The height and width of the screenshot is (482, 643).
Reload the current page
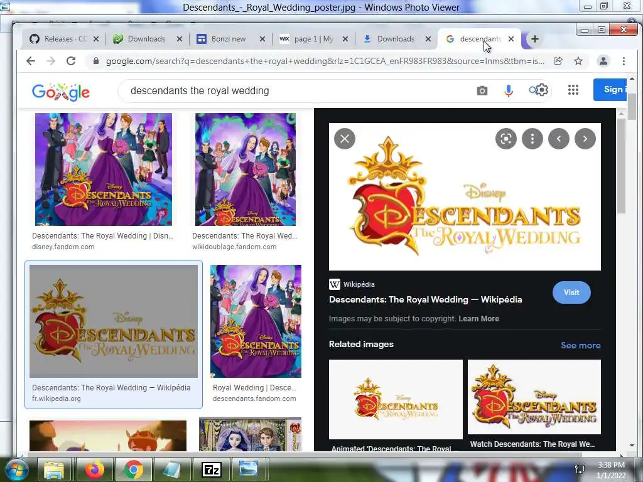(x=71, y=61)
